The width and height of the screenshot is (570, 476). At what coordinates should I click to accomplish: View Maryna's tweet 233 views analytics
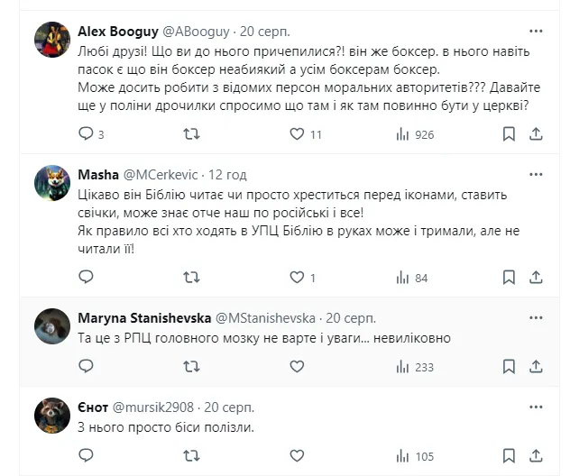[403, 366]
